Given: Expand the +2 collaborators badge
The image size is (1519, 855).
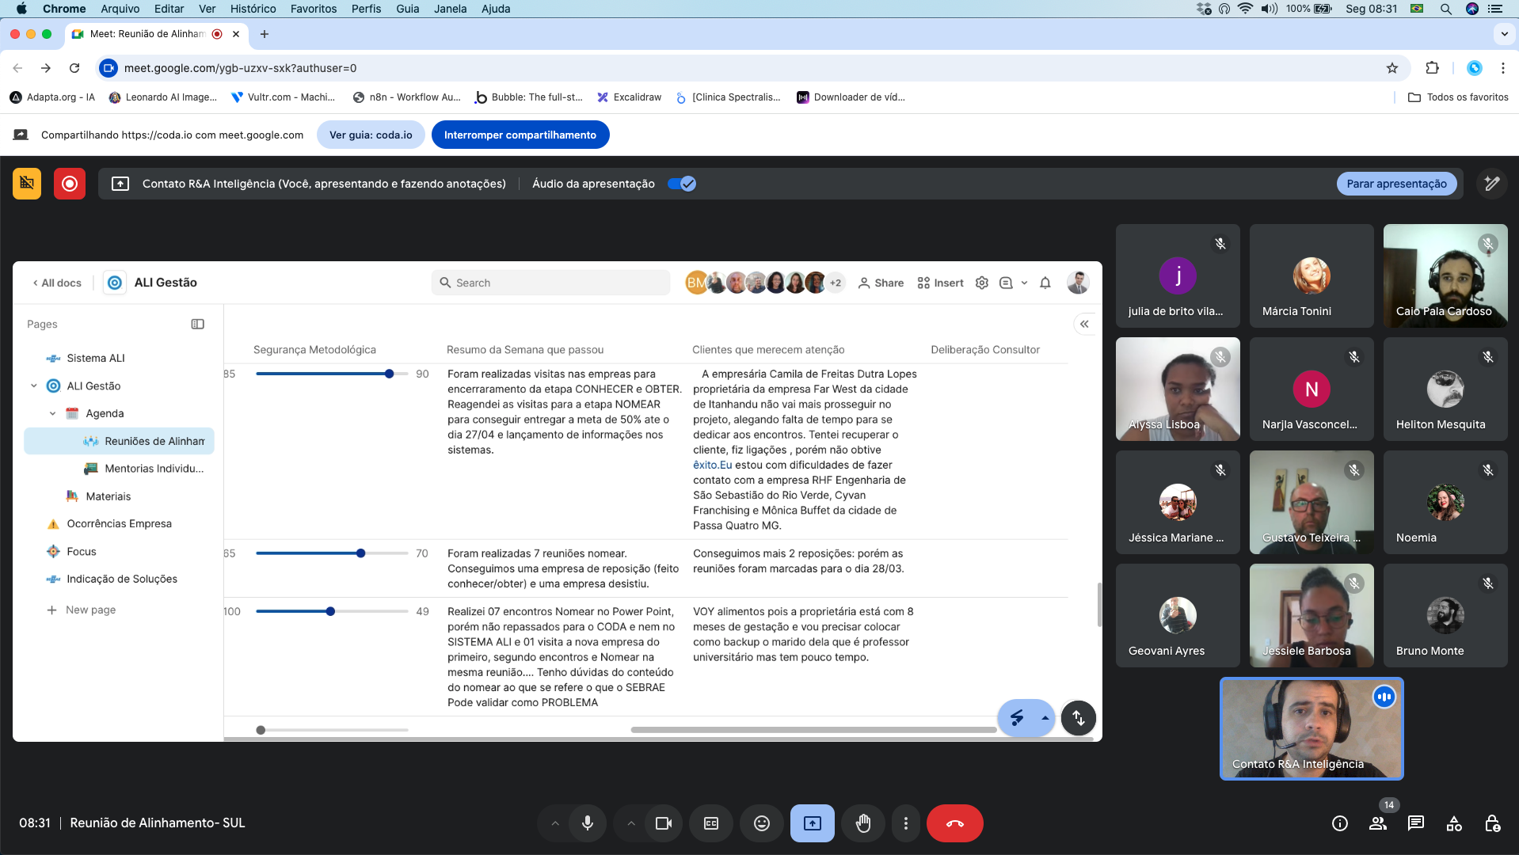Looking at the screenshot, I should click(836, 283).
